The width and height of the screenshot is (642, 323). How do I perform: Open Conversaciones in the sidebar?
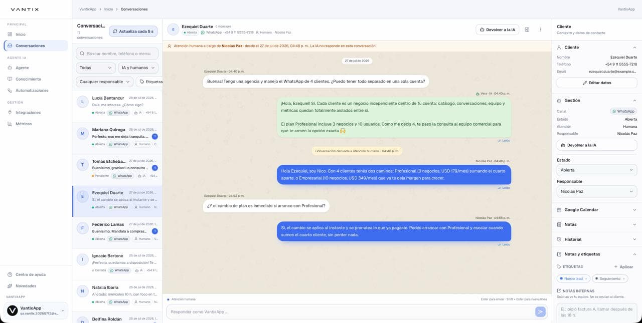click(36, 46)
